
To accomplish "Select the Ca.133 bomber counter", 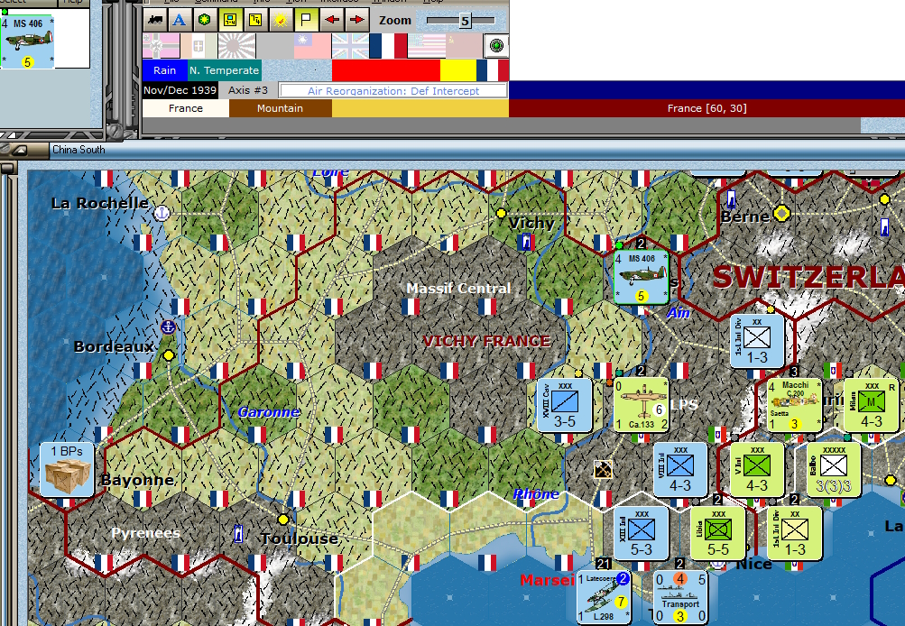I will (642, 405).
